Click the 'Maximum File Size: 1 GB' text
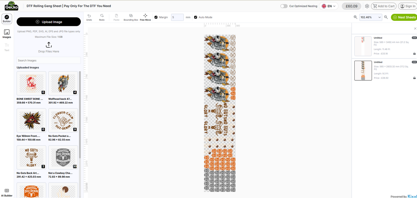 point(49,37)
